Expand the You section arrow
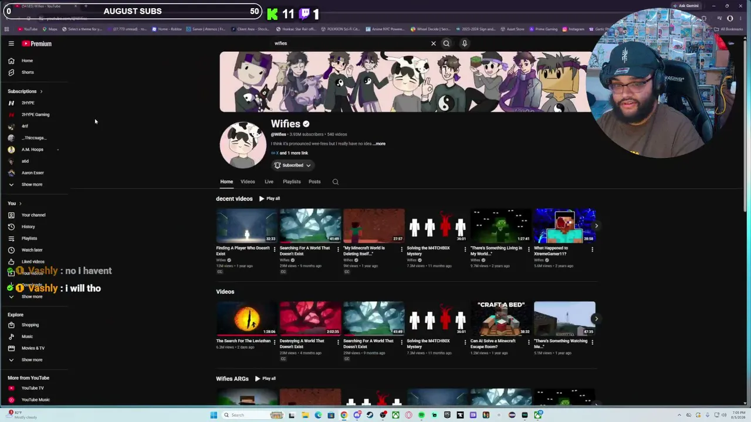This screenshot has height=422, width=751. [x=20, y=203]
